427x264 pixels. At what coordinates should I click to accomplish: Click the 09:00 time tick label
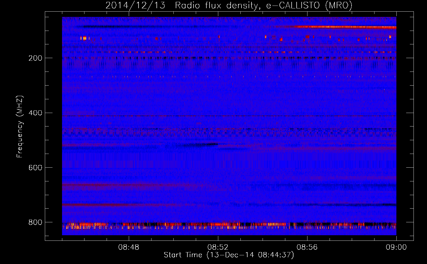coord(396,247)
